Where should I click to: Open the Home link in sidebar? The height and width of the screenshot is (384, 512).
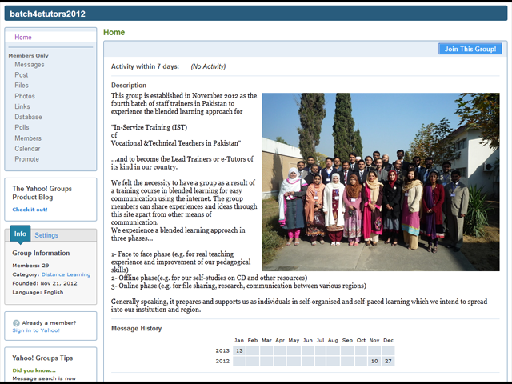point(23,38)
